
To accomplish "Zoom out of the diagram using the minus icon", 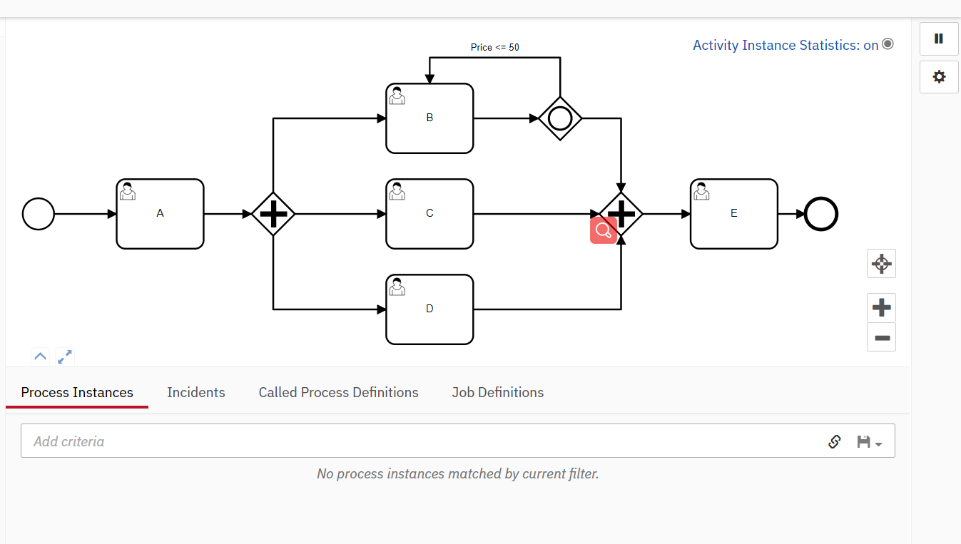I will click(x=880, y=337).
